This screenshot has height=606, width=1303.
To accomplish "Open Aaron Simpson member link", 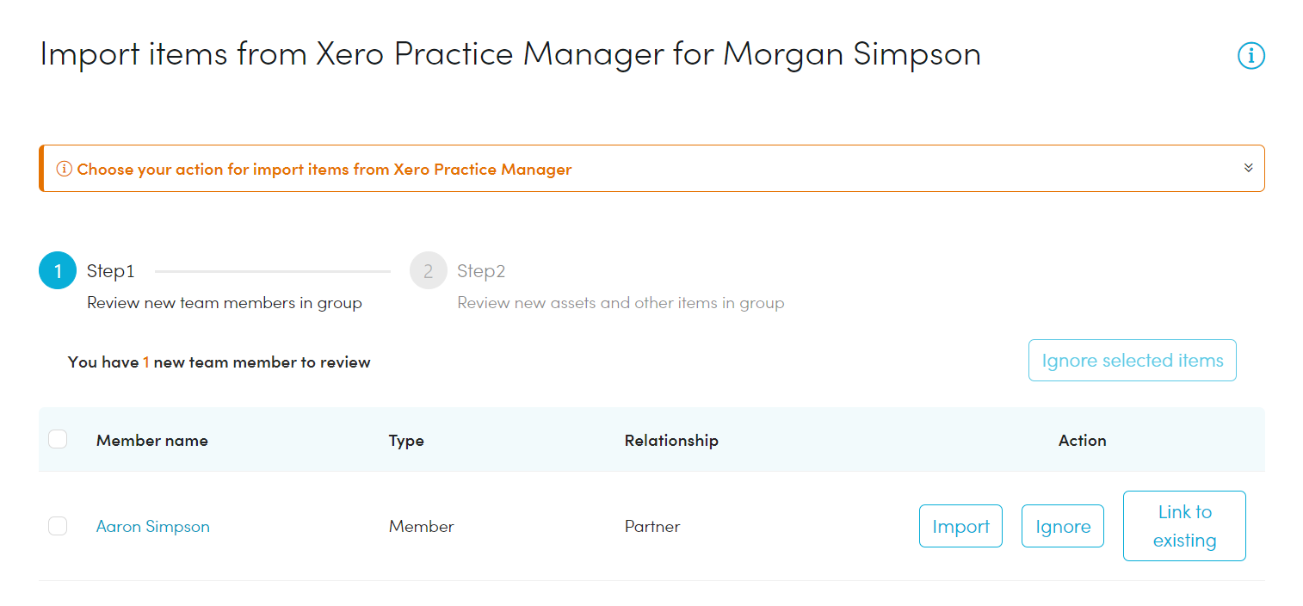I will click(x=153, y=526).
